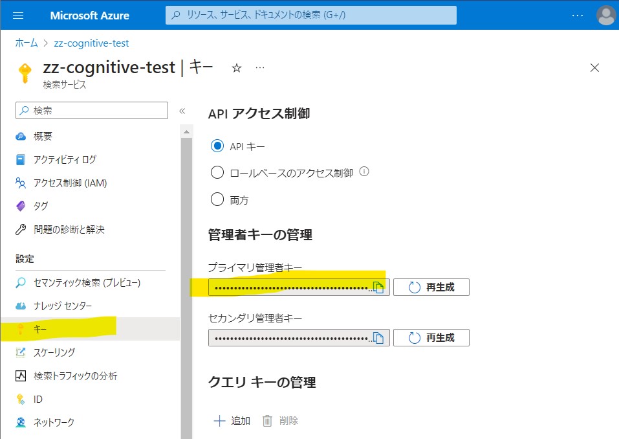Screen dimensions: 619x439
Task: Go to ホーム breadcrumb link
Action: [27, 43]
